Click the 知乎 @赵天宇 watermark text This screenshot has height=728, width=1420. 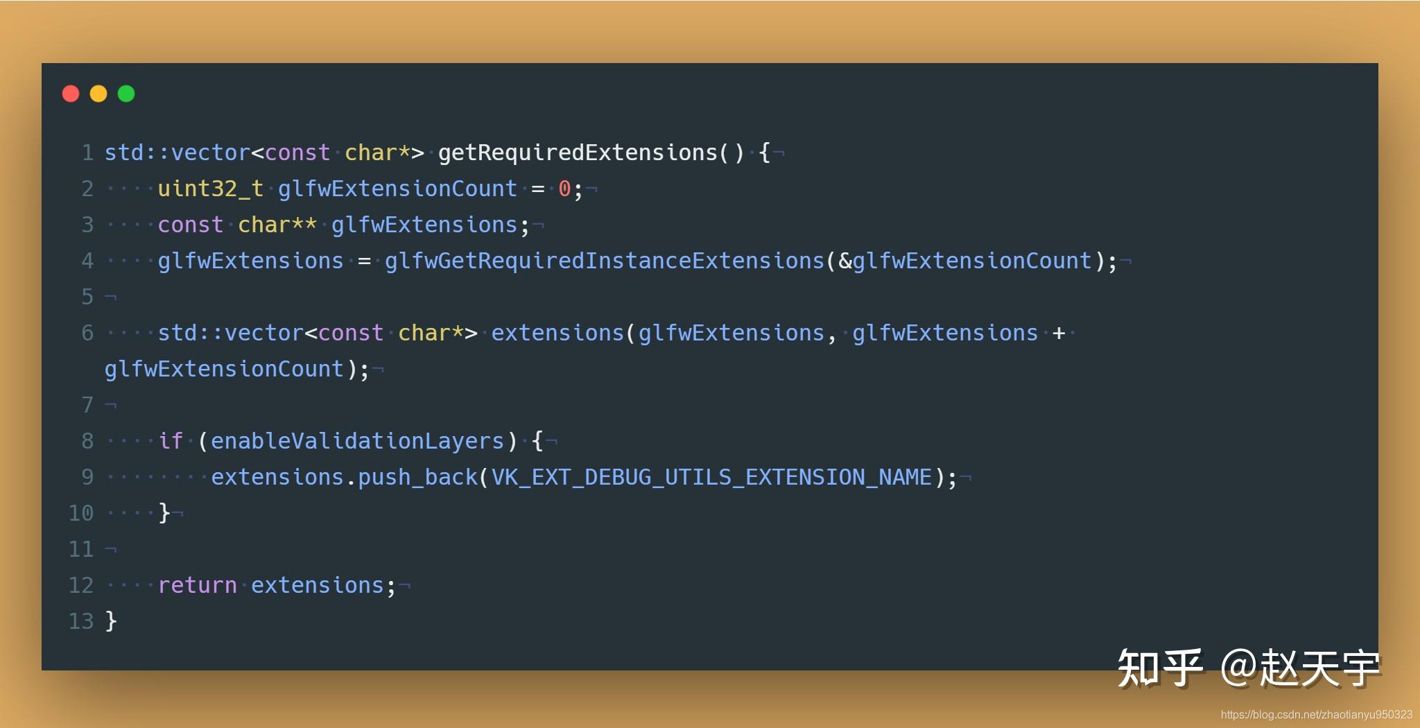pyautogui.click(x=1248, y=668)
